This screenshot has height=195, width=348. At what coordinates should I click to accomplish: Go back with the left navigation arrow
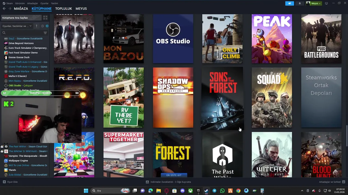point(4,9)
